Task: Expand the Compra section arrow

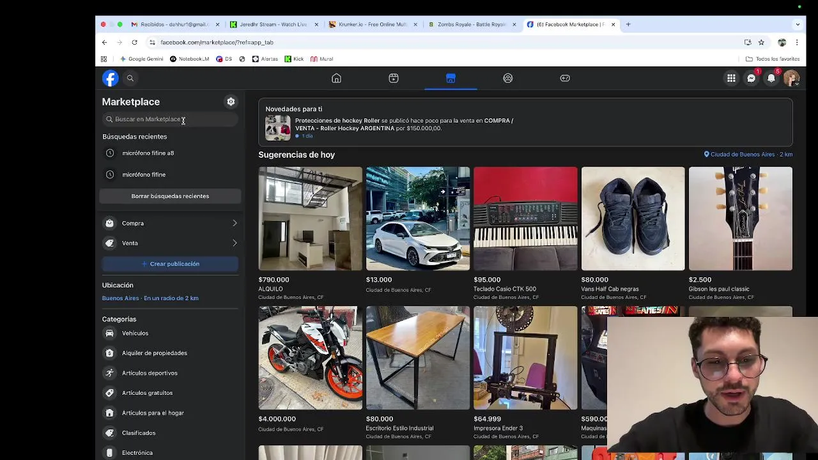Action: point(235,223)
